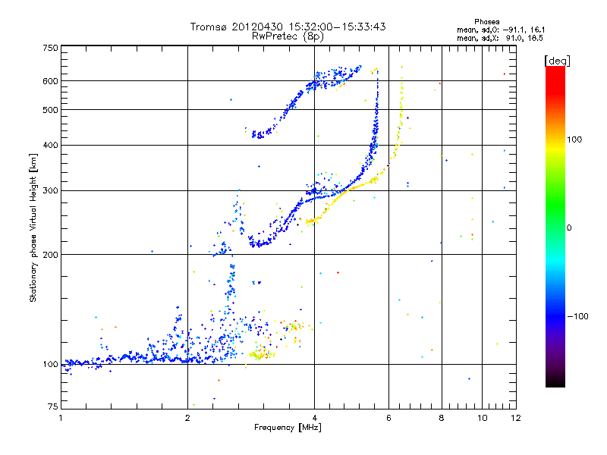This screenshot has height=455, width=607.
Task: Click the 'Phases' header text
Action: point(487,22)
